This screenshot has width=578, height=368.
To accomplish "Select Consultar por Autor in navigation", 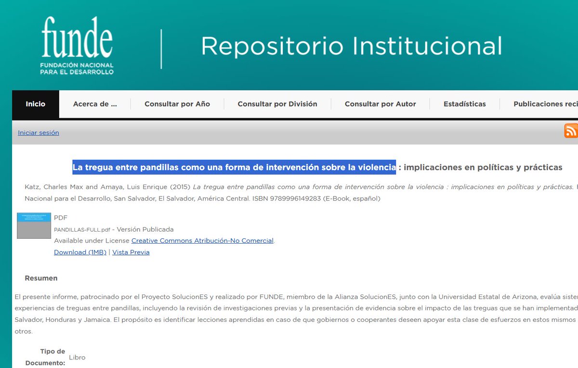I will click(381, 104).
